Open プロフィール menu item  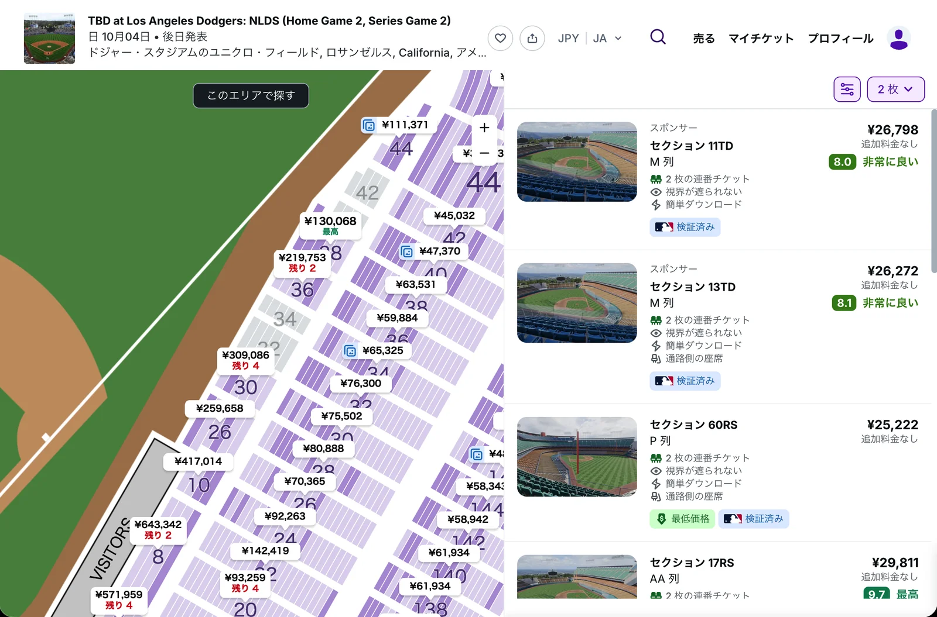click(x=840, y=39)
